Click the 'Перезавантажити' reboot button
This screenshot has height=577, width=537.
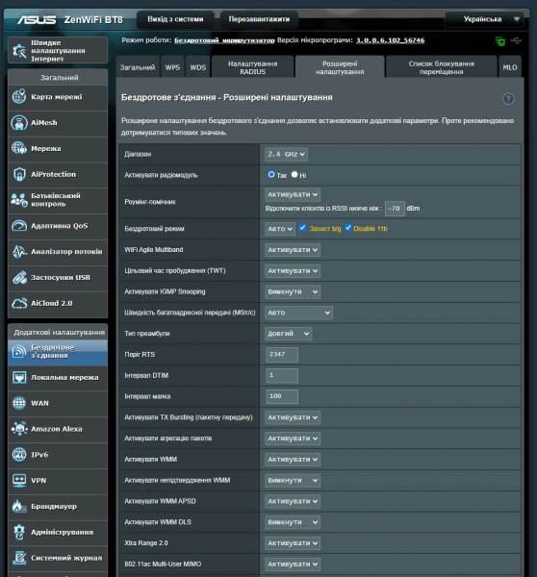coord(259,19)
